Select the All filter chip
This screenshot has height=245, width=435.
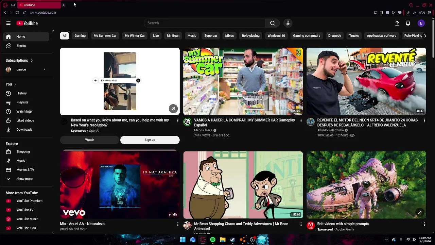point(65,36)
